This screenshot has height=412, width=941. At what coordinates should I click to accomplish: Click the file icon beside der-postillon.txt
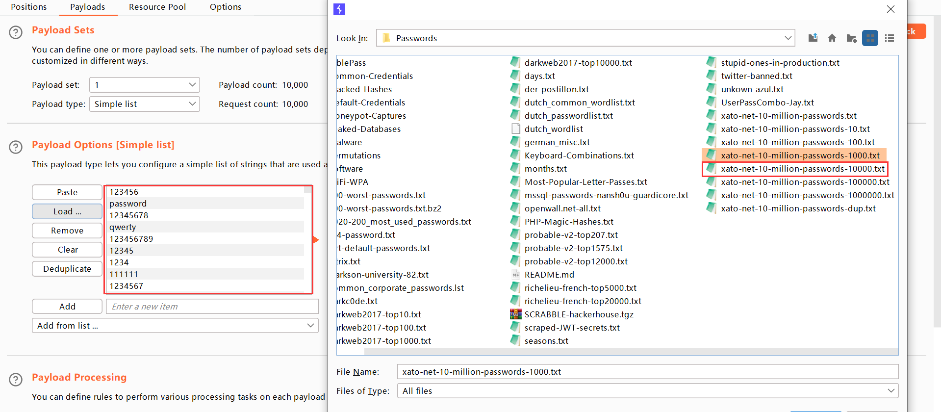[515, 89]
